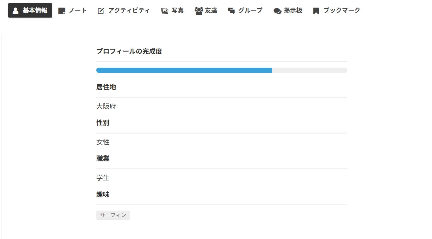The height and width of the screenshot is (239, 432).
Task: Click the overlapping squares icon for グループ
Action: pos(232,11)
